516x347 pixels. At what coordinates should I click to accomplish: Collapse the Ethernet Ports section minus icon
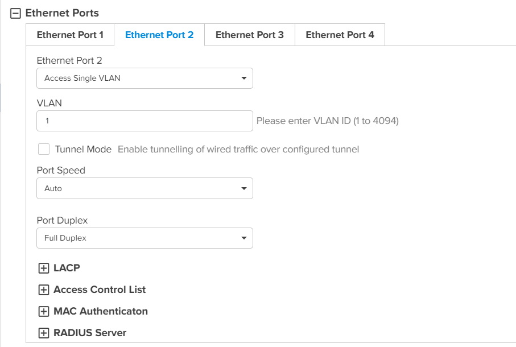pyautogui.click(x=16, y=14)
